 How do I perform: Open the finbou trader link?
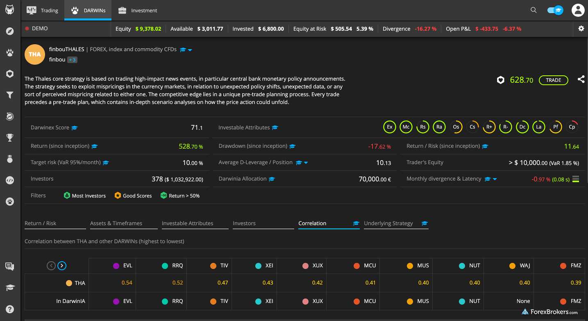tap(57, 60)
